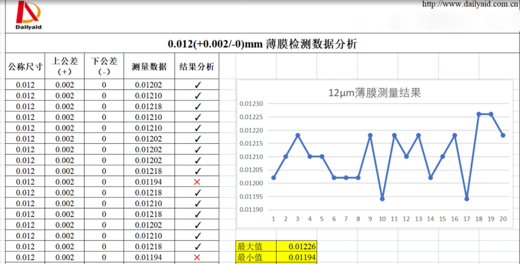The image size is (520, 264).
Task: Select the chart title 12μm薄膜测量结果
Action: [x=374, y=93]
